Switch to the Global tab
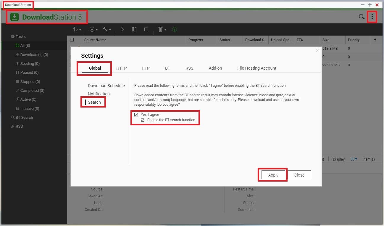This screenshot has width=384, height=226. tap(95, 68)
